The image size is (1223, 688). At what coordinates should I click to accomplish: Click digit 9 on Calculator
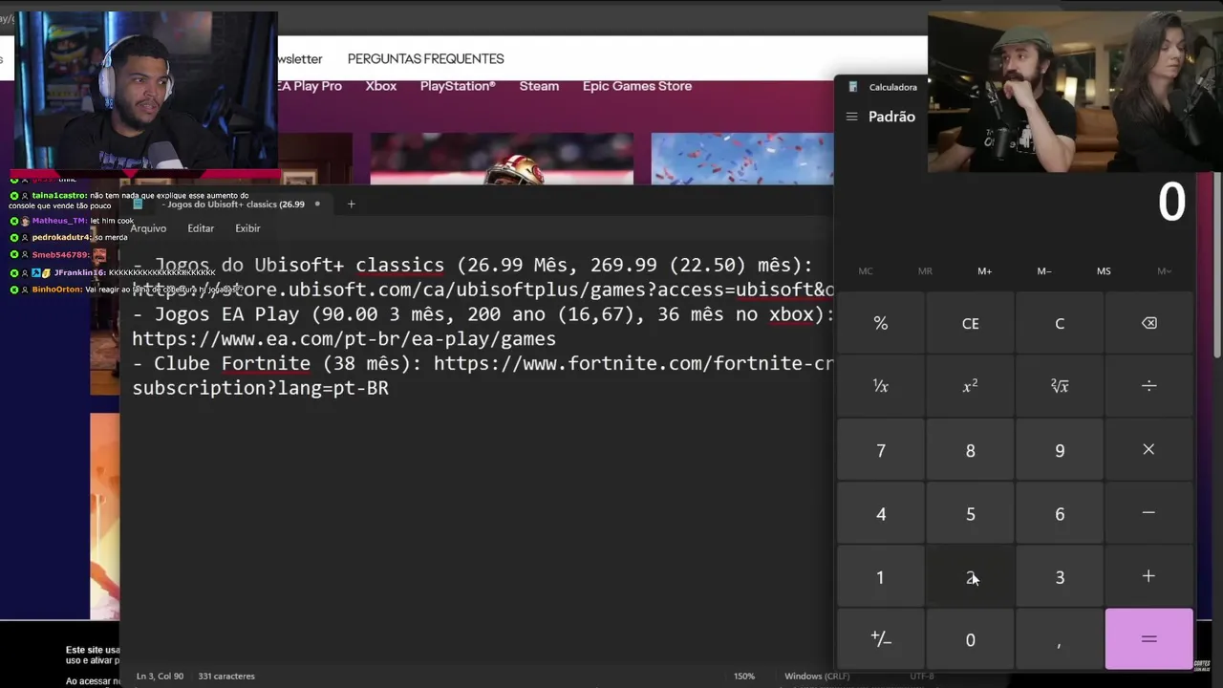click(1060, 450)
